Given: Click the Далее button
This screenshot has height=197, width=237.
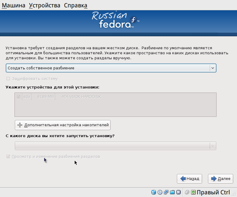Looking at the screenshot, I should point(220,179).
